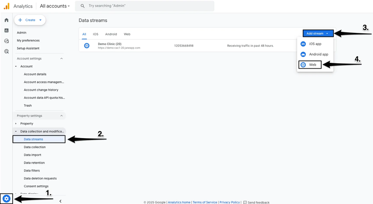The width and height of the screenshot is (373, 204).
Task: Open Explore icon in left rail
Action: 7,41
